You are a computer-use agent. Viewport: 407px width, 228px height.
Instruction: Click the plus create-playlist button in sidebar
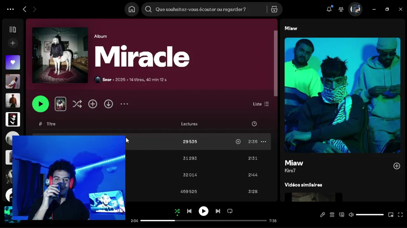pos(13,43)
